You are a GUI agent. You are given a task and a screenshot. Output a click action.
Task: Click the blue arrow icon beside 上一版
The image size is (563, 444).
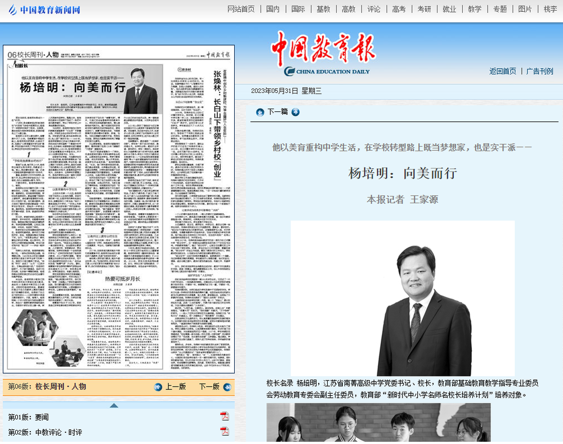click(x=158, y=387)
